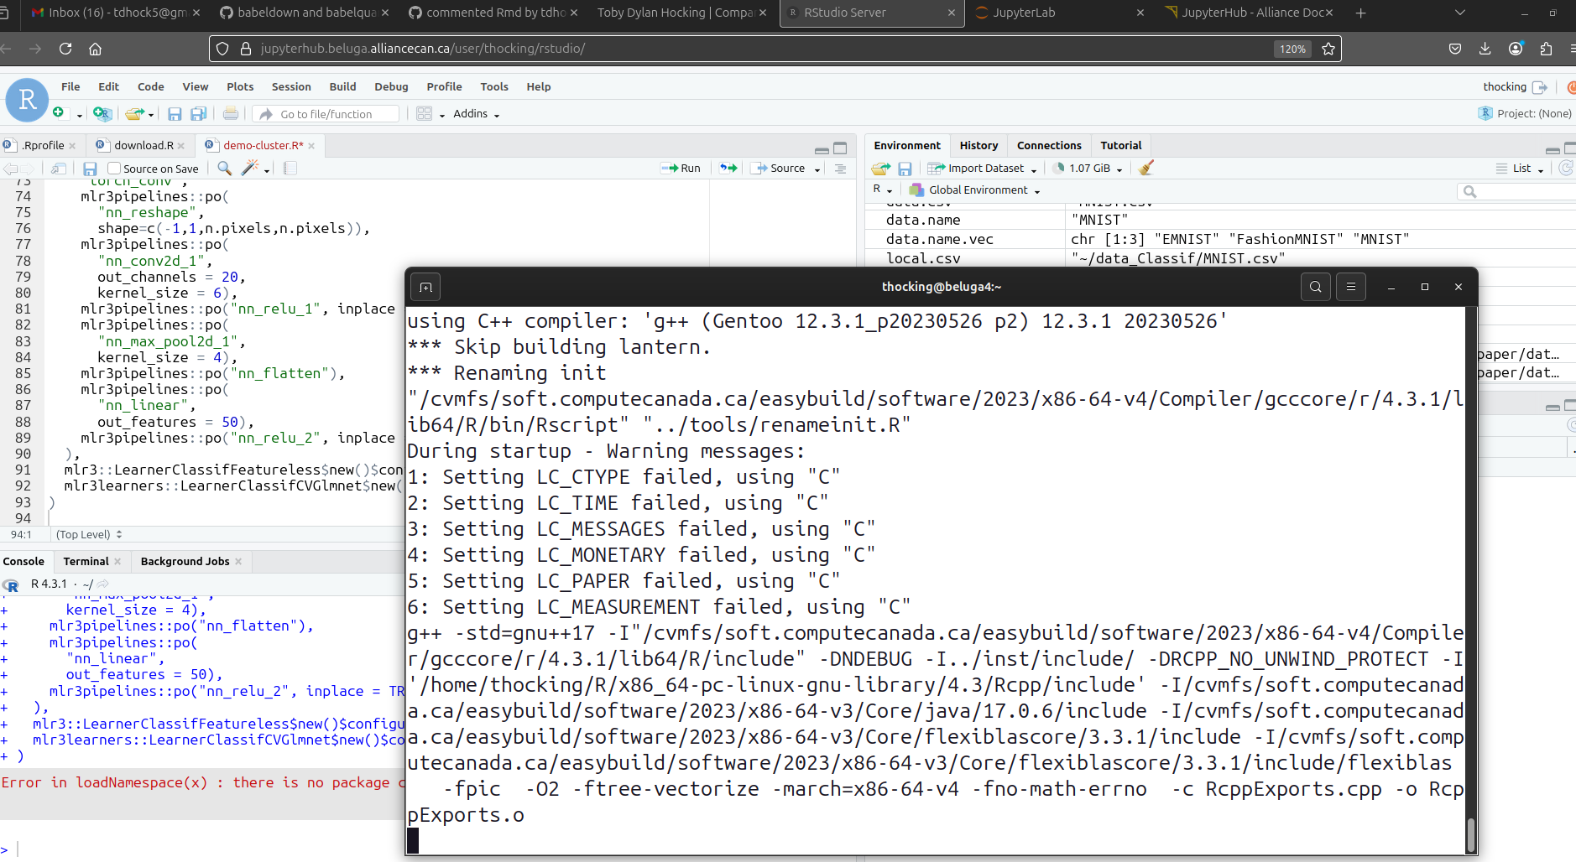
Task: Click the Create a project icon
Action: click(x=102, y=113)
